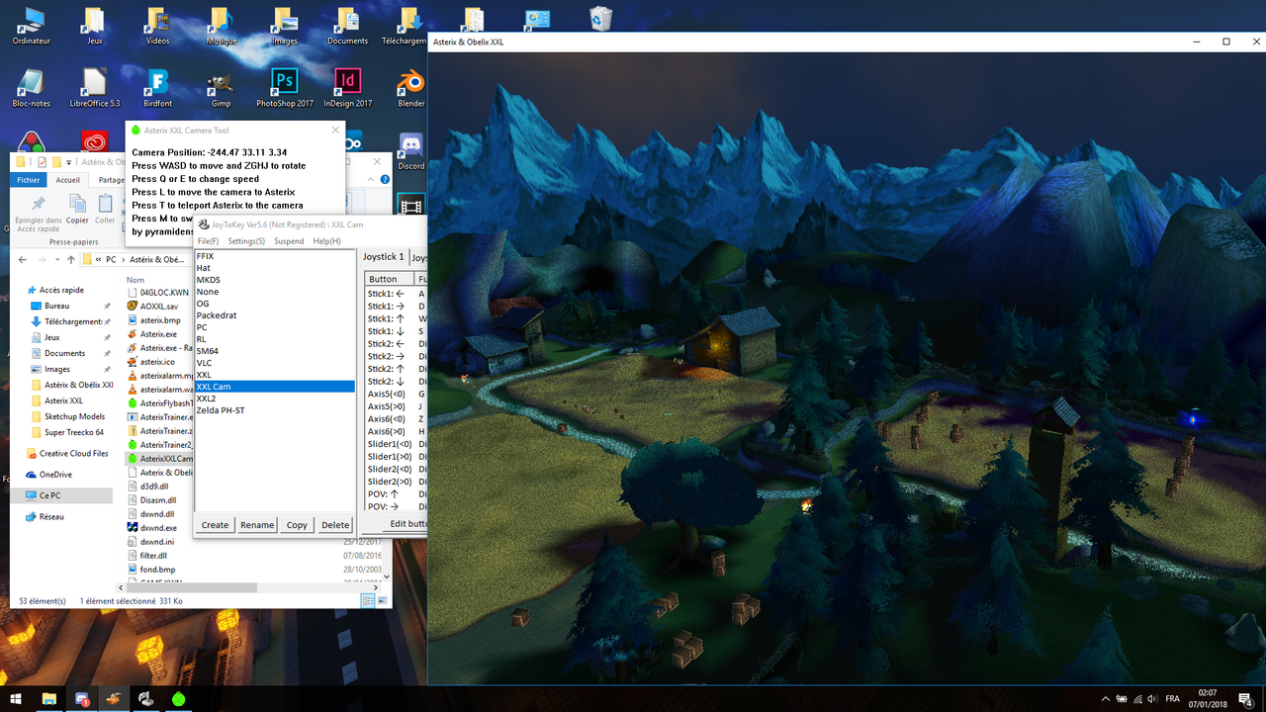The width and height of the screenshot is (1266, 712).
Task: Open Discord from the taskbar
Action: (x=81, y=698)
